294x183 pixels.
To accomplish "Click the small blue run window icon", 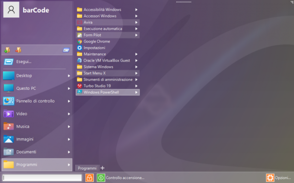I will 66,50.
